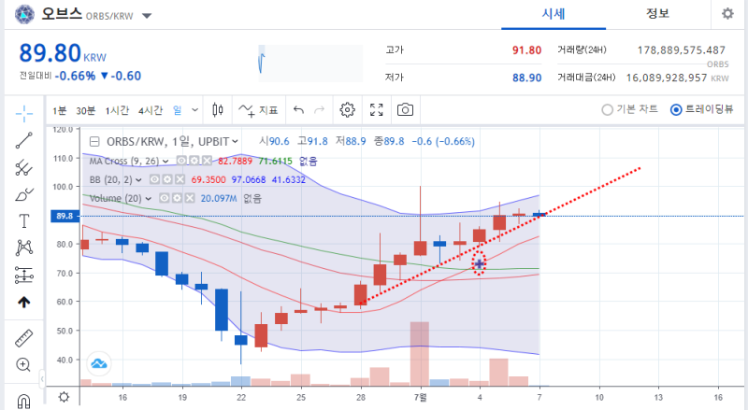This screenshot has height=410, width=748.
Task: Select the text annotation tool
Action: (24, 221)
